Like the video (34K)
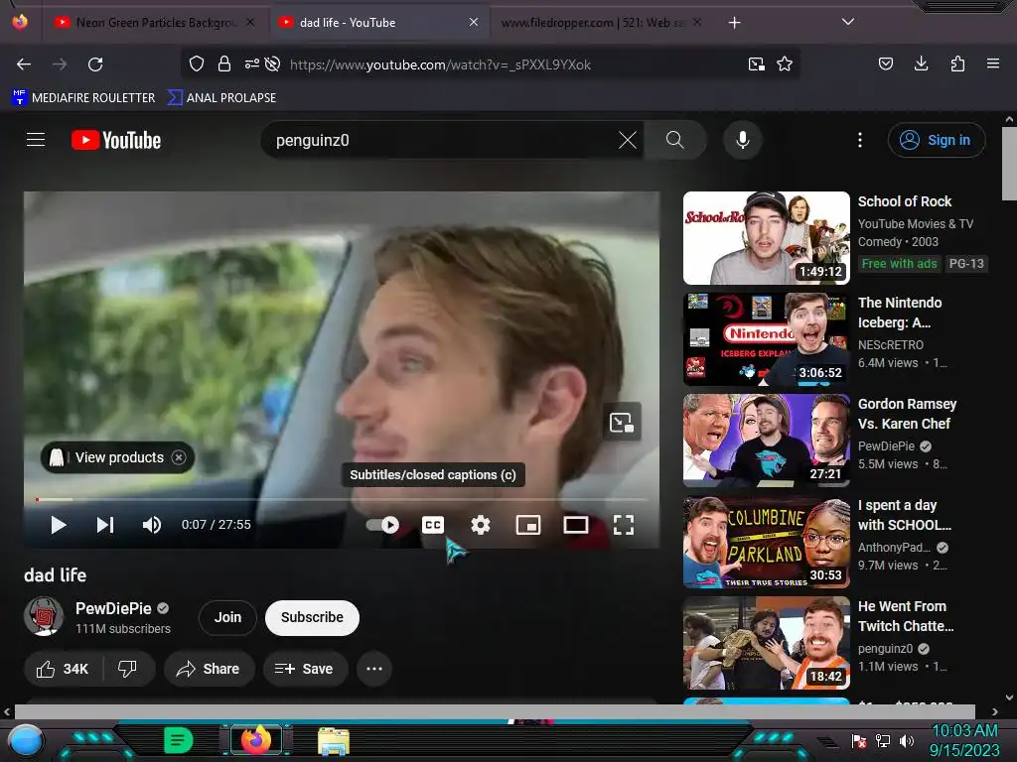Image resolution: width=1017 pixels, height=762 pixels. (63, 669)
